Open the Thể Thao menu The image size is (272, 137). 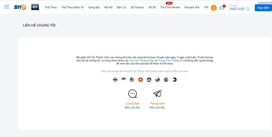click(x=51, y=7)
